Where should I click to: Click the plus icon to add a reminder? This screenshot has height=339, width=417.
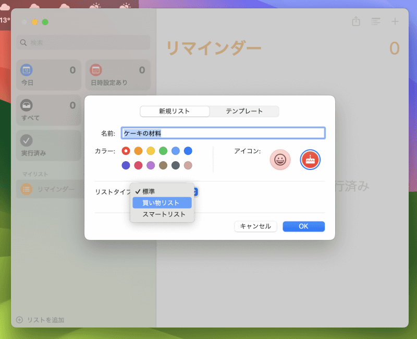point(395,22)
